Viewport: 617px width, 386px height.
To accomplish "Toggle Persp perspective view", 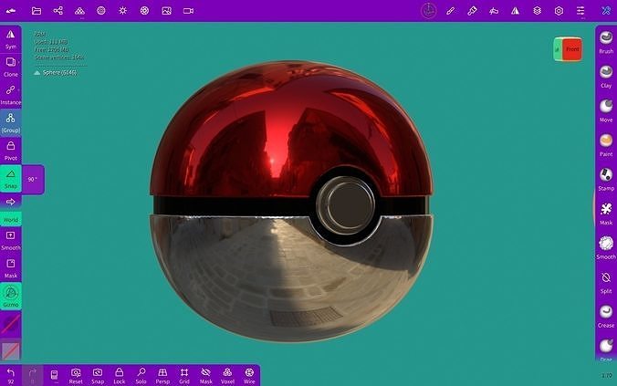I will (162, 375).
